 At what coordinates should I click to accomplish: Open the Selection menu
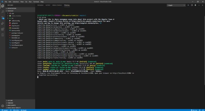(16, 2)
